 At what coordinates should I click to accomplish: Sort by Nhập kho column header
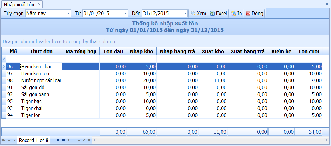point(141,51)
